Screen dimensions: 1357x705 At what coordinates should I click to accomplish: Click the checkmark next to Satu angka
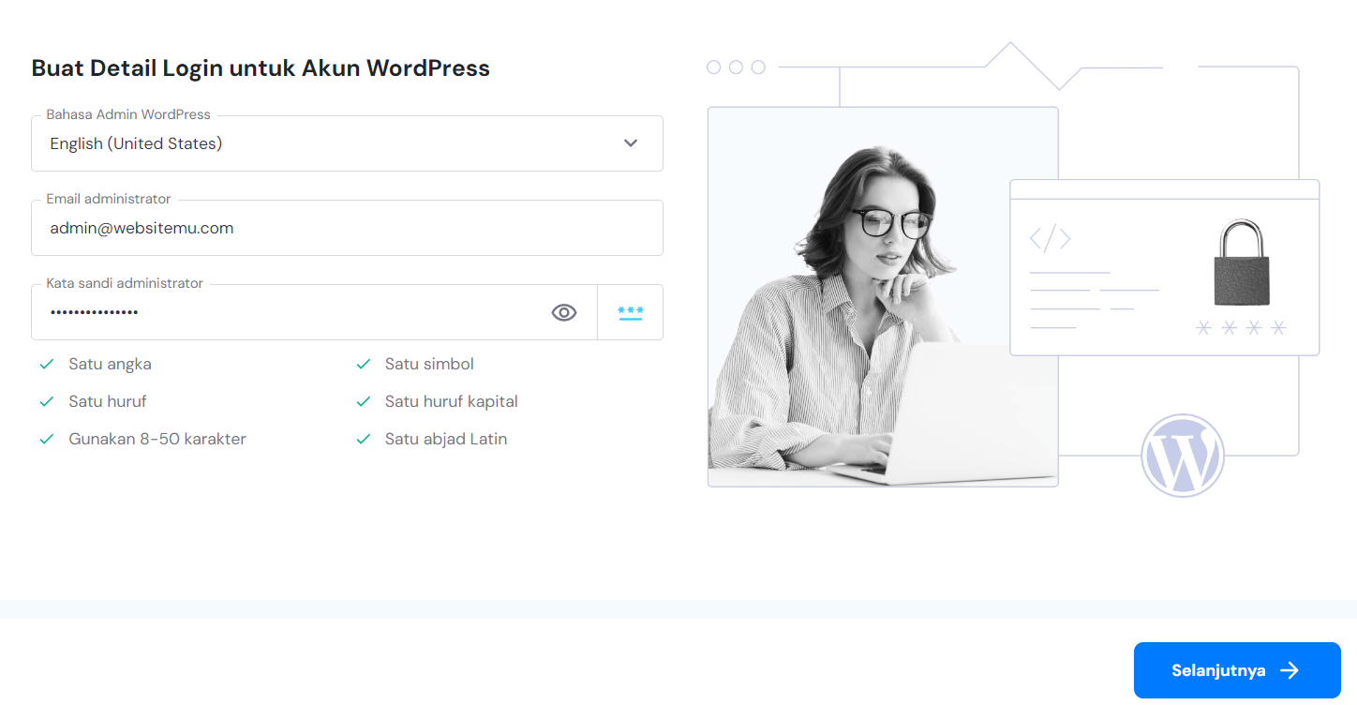46,364
